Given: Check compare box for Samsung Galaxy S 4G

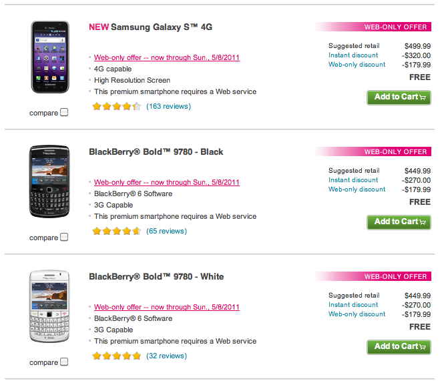Looking at the screenshot, I should point(64,112).
